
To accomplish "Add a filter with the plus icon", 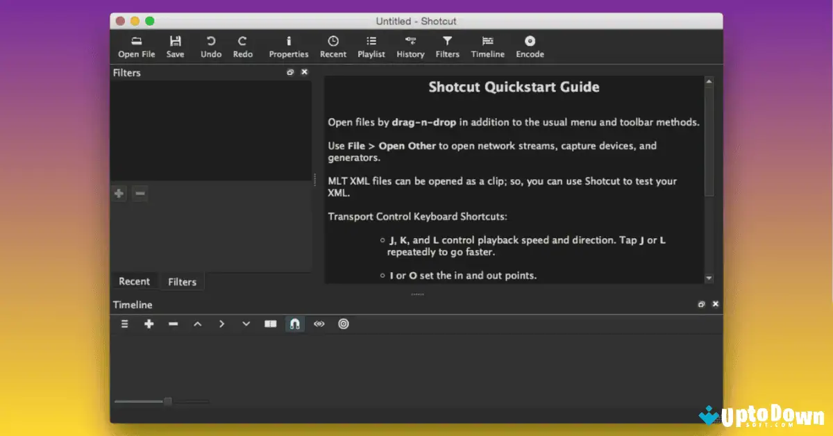I will pyautogui.click(x=119, y=193).
